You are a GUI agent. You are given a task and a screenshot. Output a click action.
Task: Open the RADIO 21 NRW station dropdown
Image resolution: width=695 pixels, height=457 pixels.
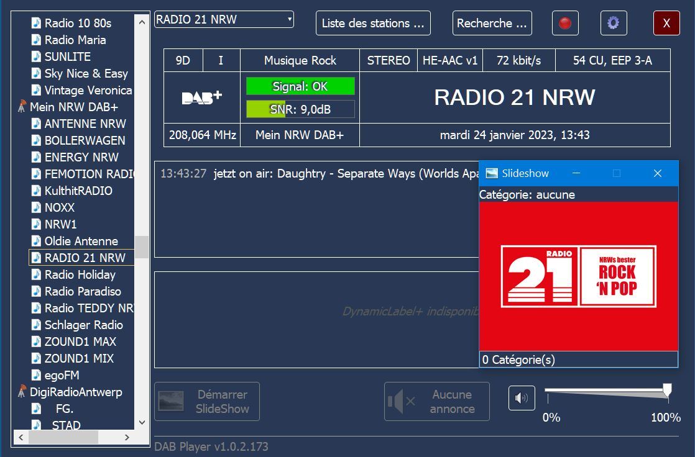pyautogui.click(x=224, y=19)
